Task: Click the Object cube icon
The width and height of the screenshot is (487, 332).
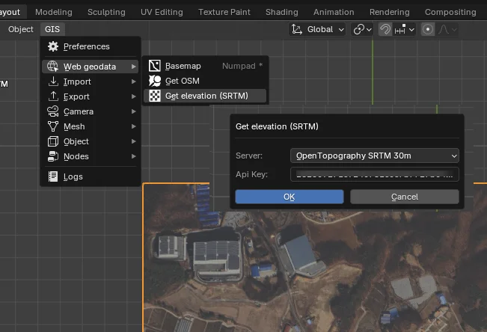Action: (x=53, y=141)
